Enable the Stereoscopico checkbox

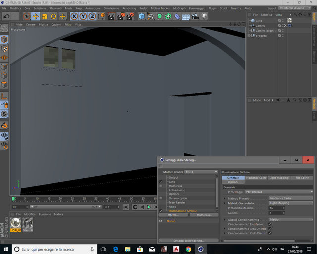point(161,198)
